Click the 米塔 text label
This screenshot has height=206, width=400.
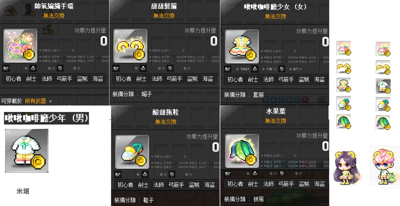point(23,191)
